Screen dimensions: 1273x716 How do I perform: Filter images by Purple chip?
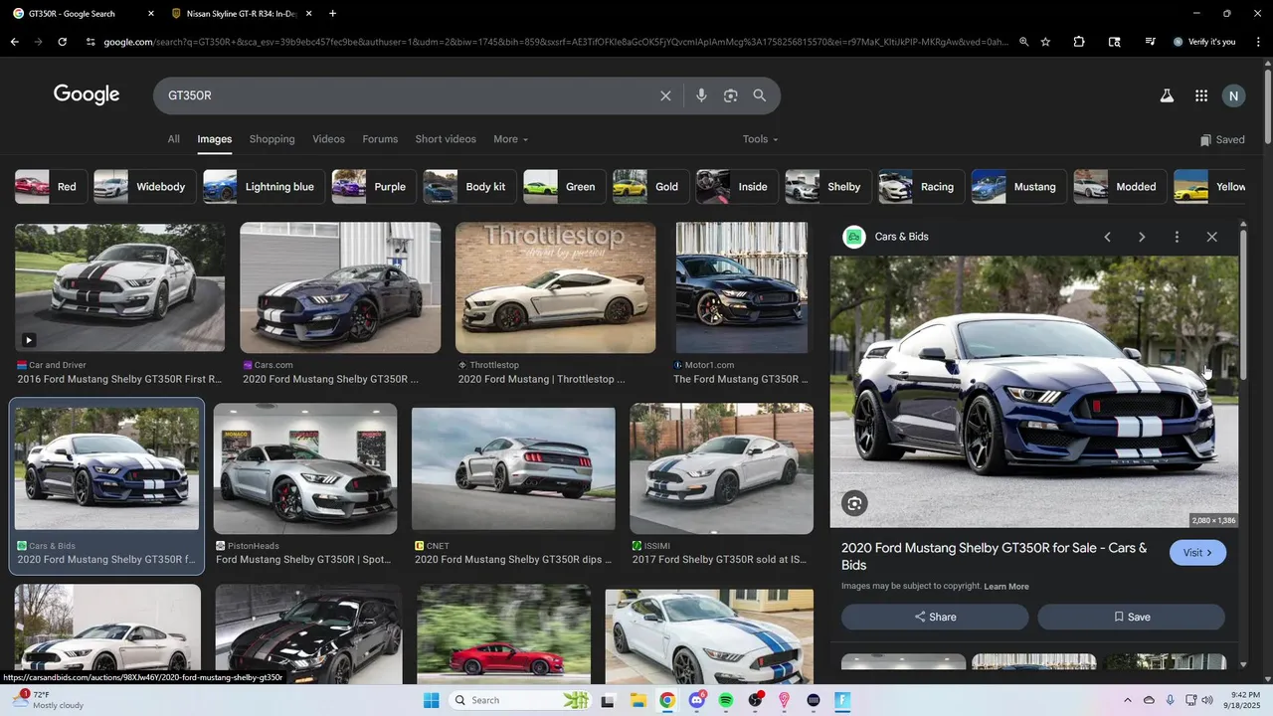[x=374, y=187]
